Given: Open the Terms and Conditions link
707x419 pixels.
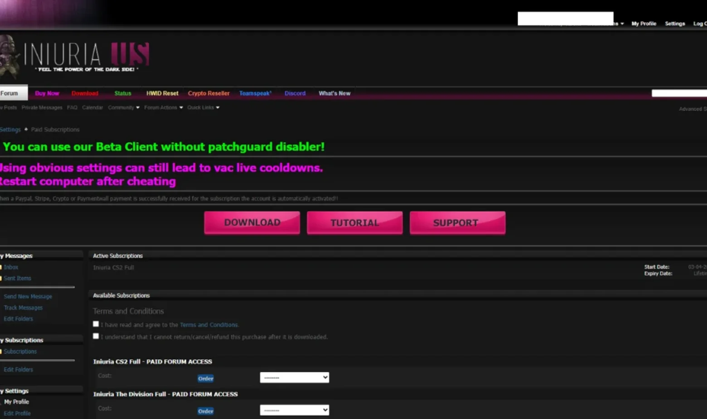Looking at the screenshot, I should [208, 325].
